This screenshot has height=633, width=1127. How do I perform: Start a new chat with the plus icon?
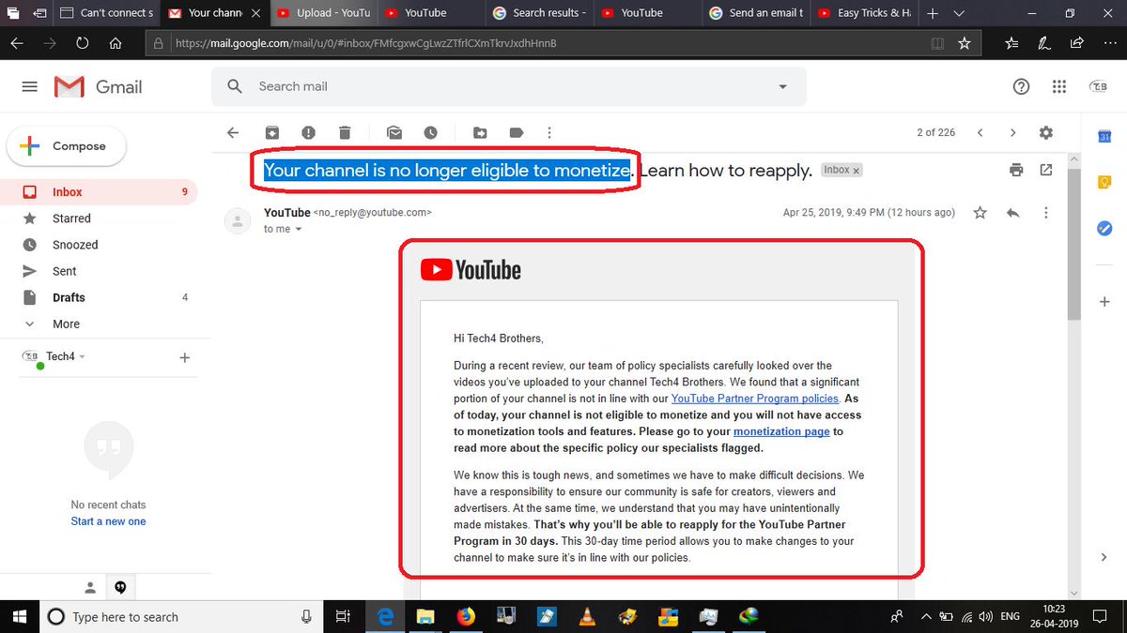pos(185,357)
